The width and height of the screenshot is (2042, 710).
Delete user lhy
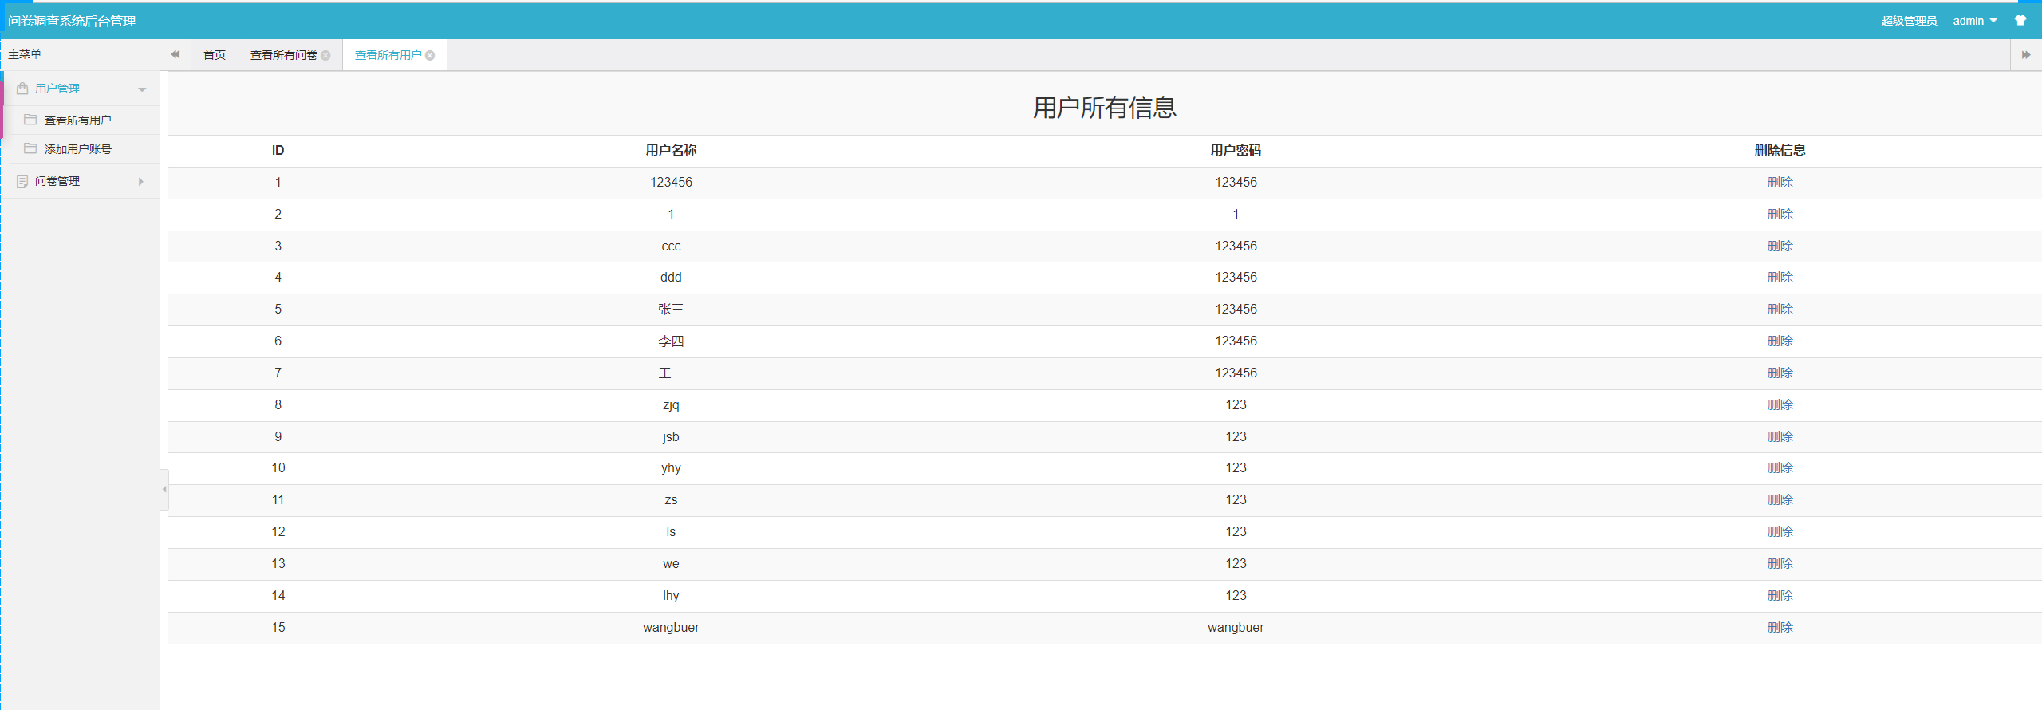point(1780,595)
